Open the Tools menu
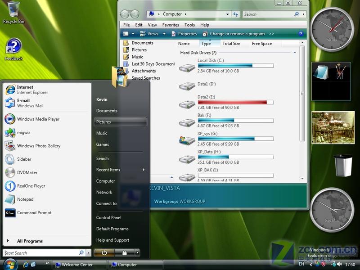Viewport: 360px width, 270px height. click(189, 25)
